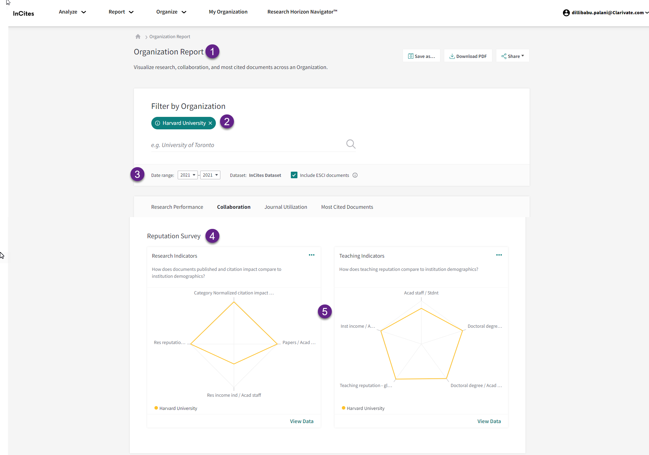Toggle Include ESCI documents checkbox
The height and width of the screenshot is (455, 649).
tap(294, 175)
